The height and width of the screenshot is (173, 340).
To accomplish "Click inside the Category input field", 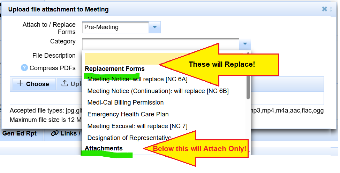I will click(160, 44).
